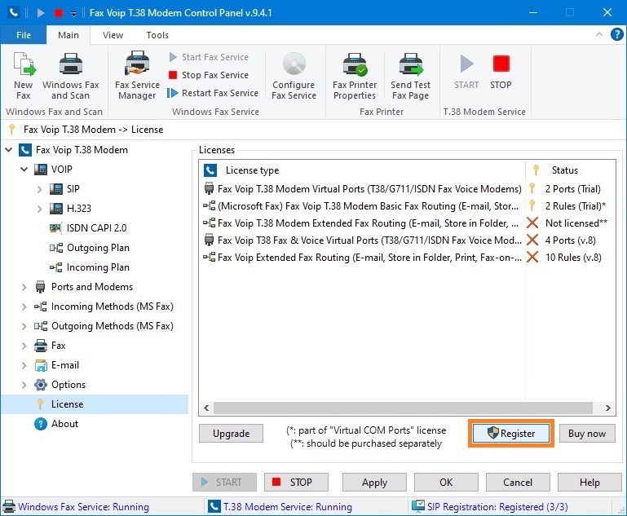This screenshot has width=627, height=516.
Task: Select T.38 Modem Virtual Ports license row
Action: click(x=406, y=188)
